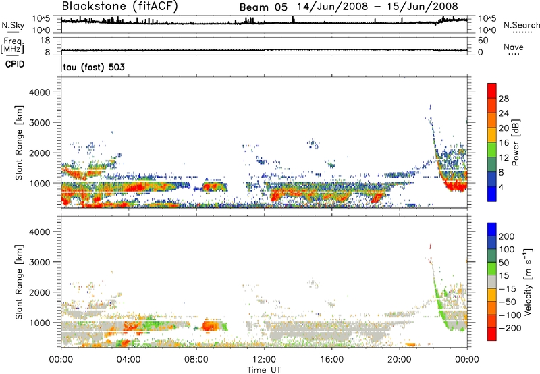The width and height of the screenshot is (540, 374).
Task: Click the '200' label on the Velocity colorbar
Action: click(x=507, y=236)
